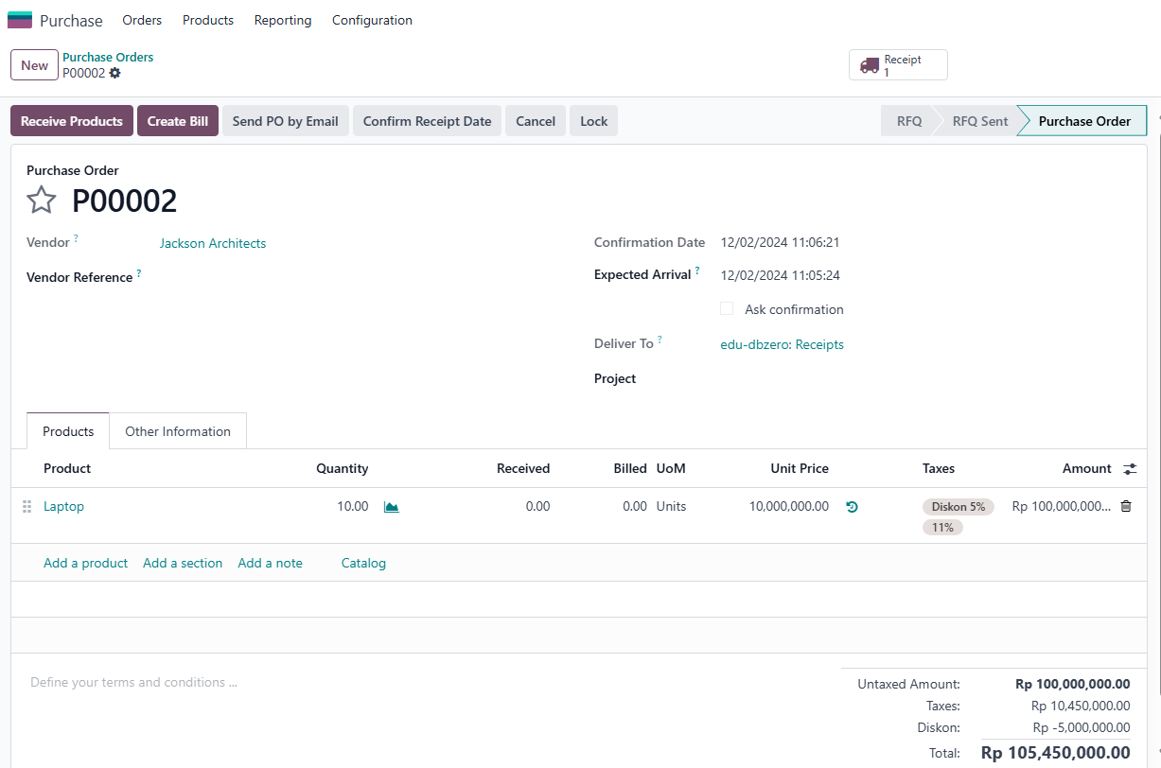Click Confirm Receipt Date button
This screenshot has width=1161, height=768.
[428, 121]
